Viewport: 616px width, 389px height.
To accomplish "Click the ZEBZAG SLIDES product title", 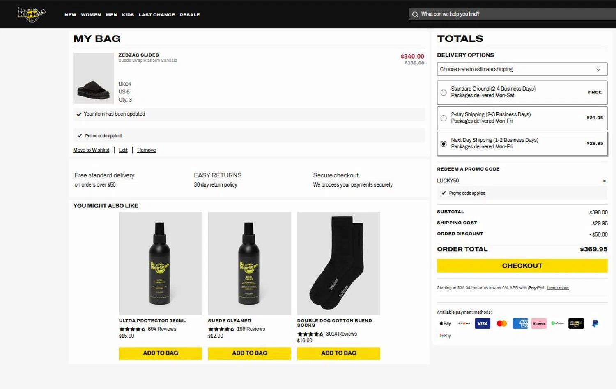I will click(139, 55).
